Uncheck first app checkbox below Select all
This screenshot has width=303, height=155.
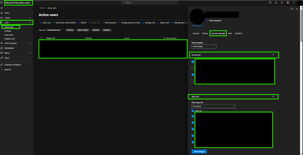(193, 116)
